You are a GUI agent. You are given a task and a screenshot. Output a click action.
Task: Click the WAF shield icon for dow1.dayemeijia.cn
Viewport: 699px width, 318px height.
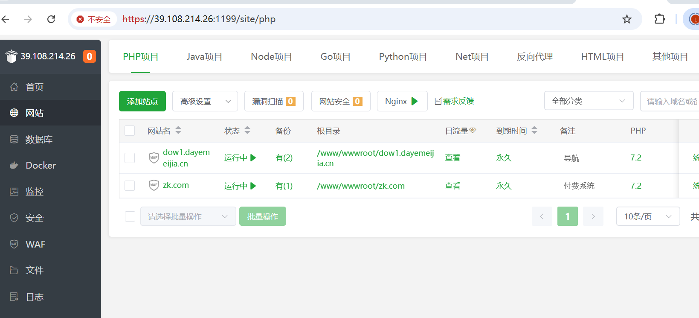(154, 158)
